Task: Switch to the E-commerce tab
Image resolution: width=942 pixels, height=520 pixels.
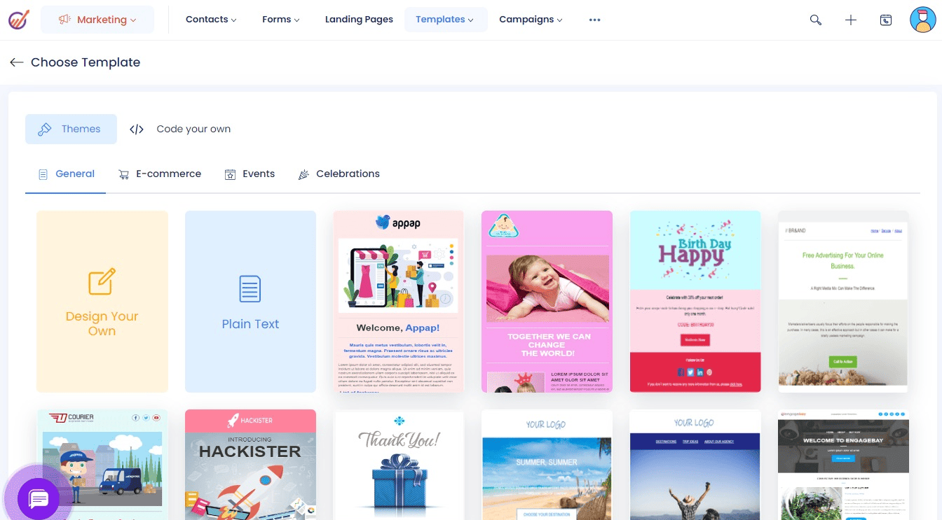Action: (x=160, y=174)
